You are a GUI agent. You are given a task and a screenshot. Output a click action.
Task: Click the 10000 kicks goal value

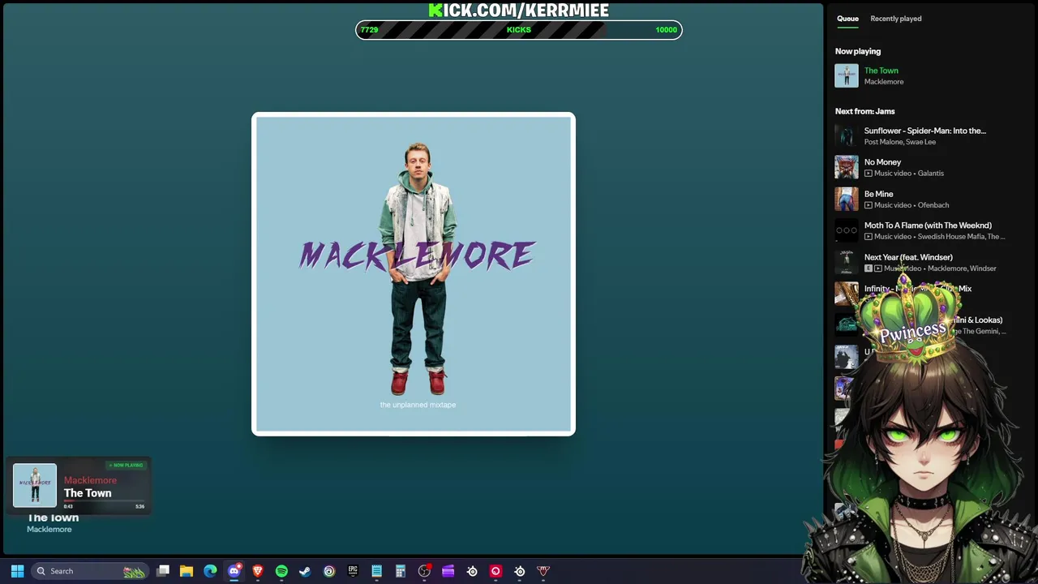pyautogui.click(x=666, y=30)
